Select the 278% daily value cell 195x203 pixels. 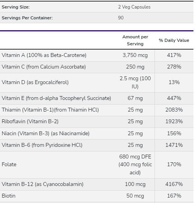(x=174, y=67)
